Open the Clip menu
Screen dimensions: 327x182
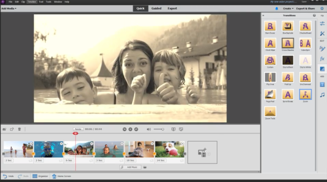(x=23, y=2)
